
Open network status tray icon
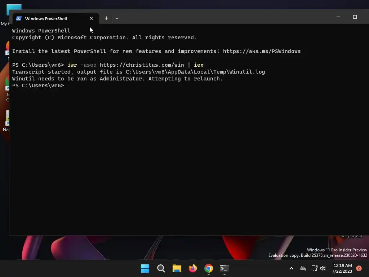(314, 268)
